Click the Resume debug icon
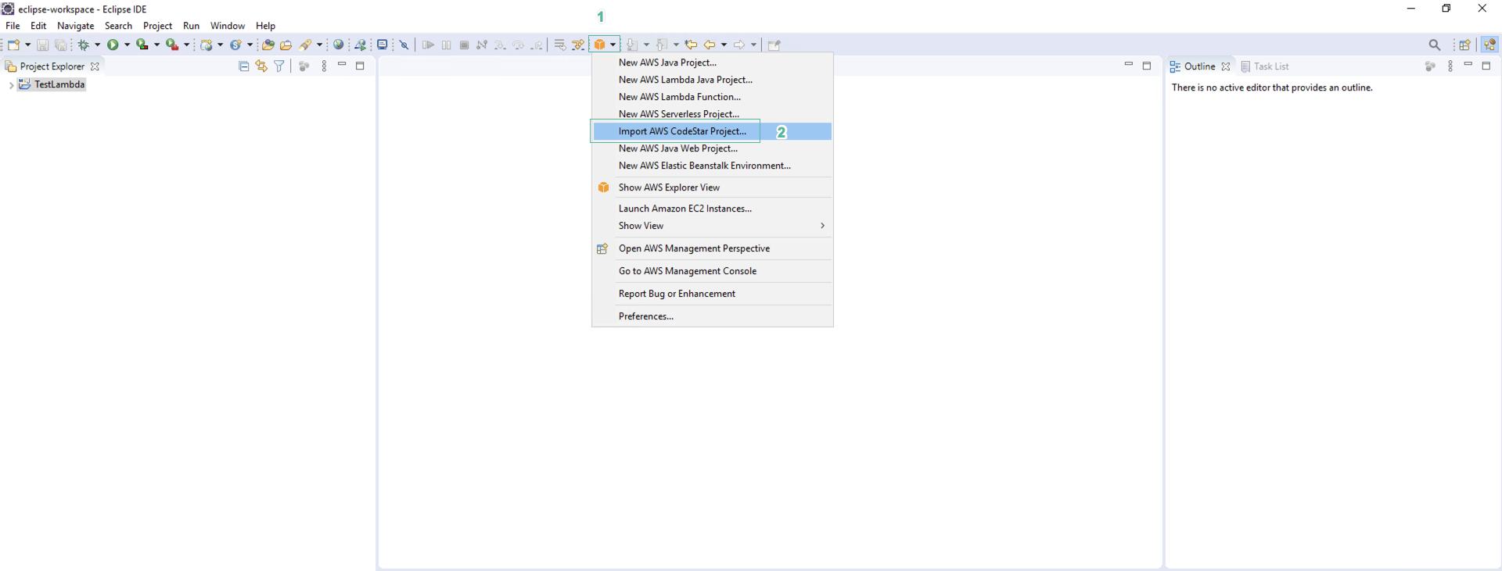1502x571 pixels. click(428, 45)
